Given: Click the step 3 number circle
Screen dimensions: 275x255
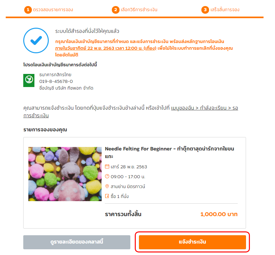Looking at the screenshot, I should (205, 10).
